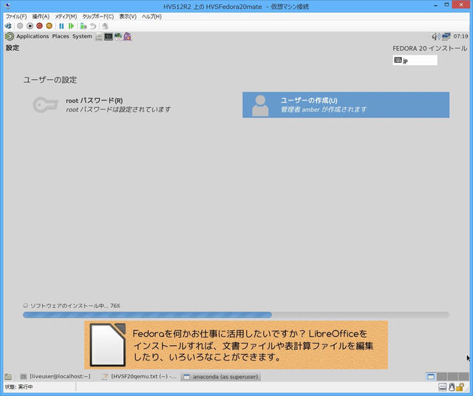Click the mouse status bar icon
The height and width of the screenshot is (396, 473).
click(452, 386)
